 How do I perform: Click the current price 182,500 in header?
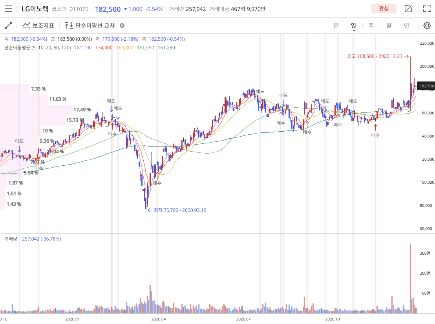point(108,9)
